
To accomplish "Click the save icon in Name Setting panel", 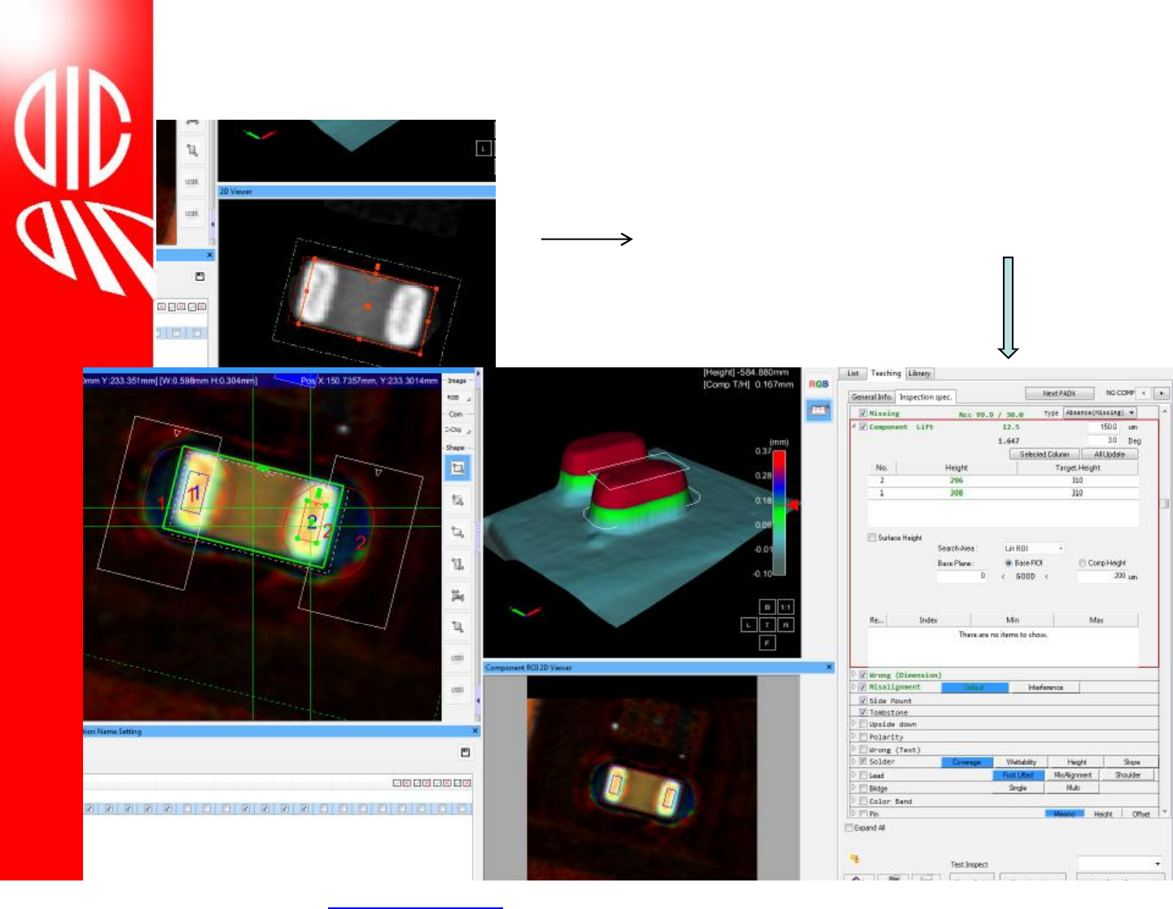I will [x=465, y=753].
